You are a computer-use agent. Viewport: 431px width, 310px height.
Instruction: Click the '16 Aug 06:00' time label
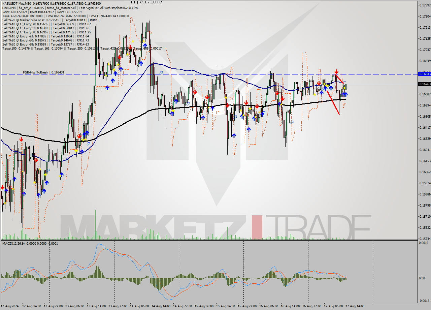(269, 306)
